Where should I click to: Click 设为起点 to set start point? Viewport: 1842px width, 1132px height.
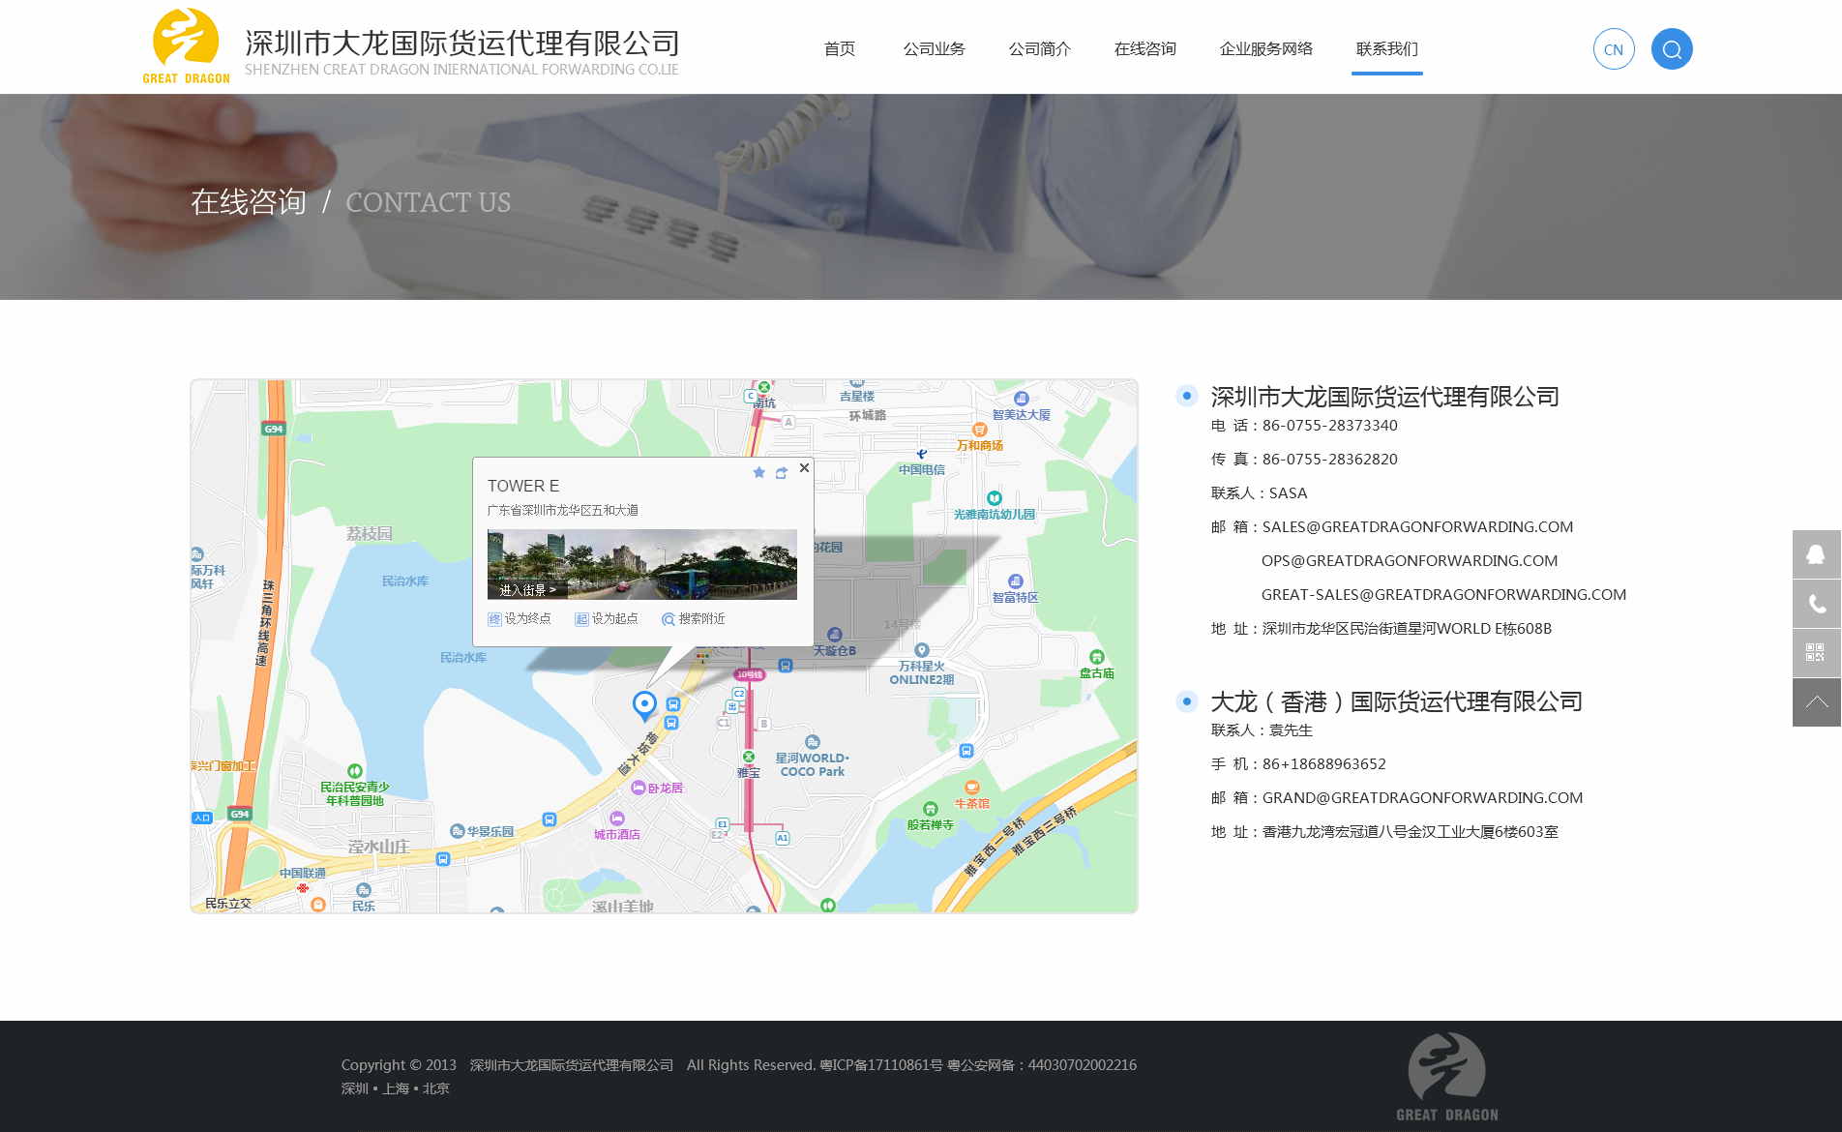[607, 618]
